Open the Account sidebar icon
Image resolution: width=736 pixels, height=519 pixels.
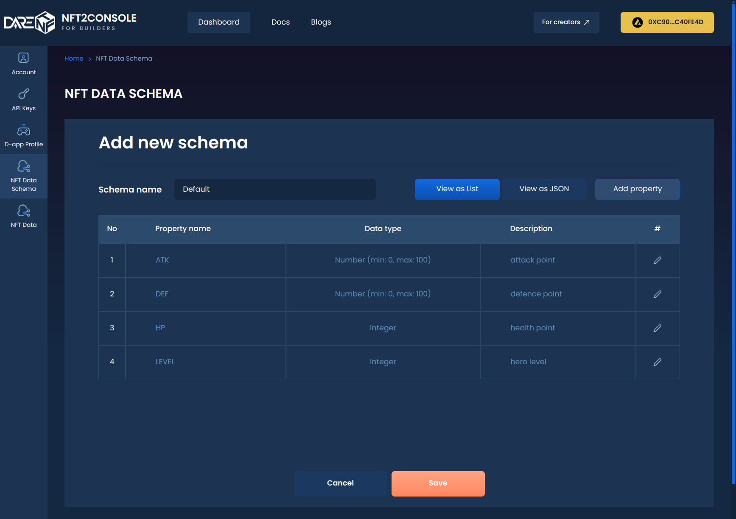[23, 63]
